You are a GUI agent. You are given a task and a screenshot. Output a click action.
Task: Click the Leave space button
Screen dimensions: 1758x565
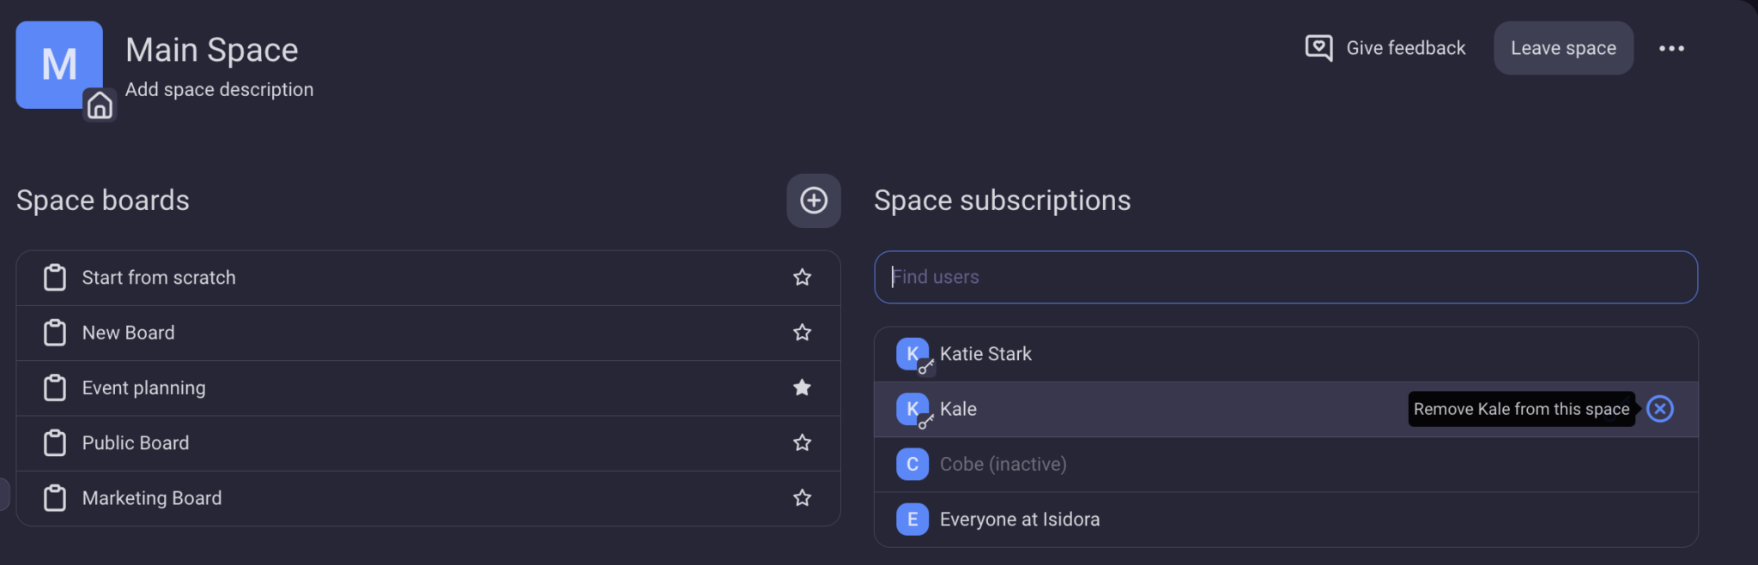1563,48
